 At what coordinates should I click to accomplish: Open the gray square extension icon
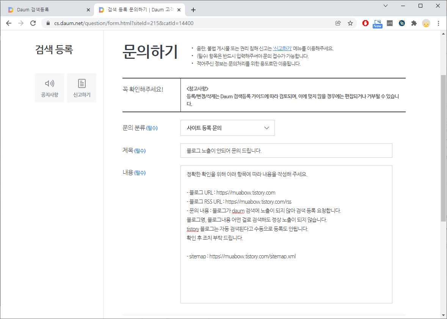390,23
